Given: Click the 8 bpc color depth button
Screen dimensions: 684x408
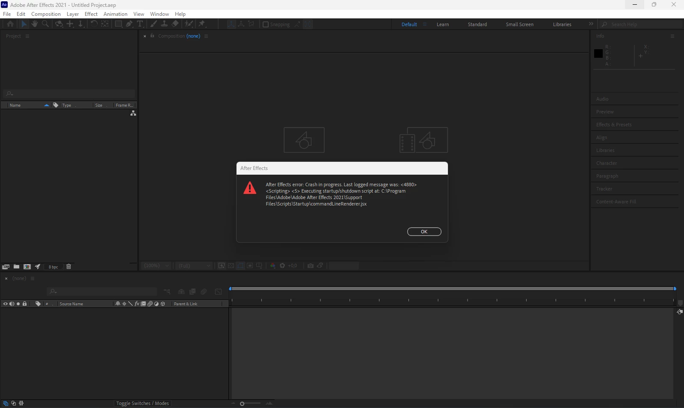Looking at the screenshot, I should [53, 267].
